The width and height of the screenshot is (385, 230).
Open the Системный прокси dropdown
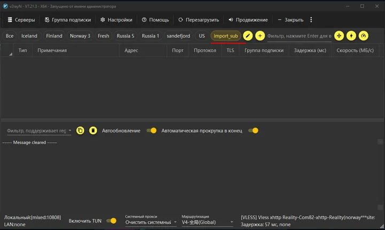click(x=151, y=222)
